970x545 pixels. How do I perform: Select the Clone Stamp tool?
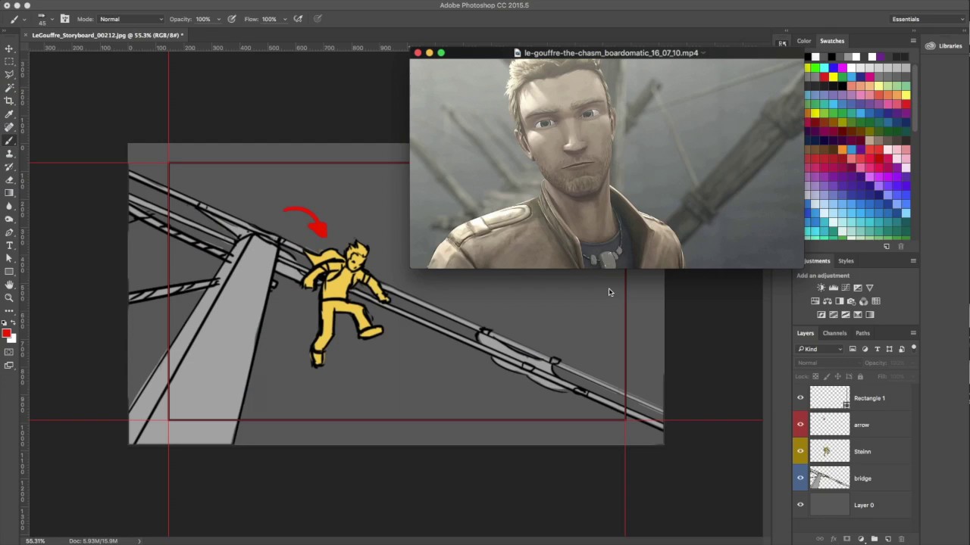point(9,153)
